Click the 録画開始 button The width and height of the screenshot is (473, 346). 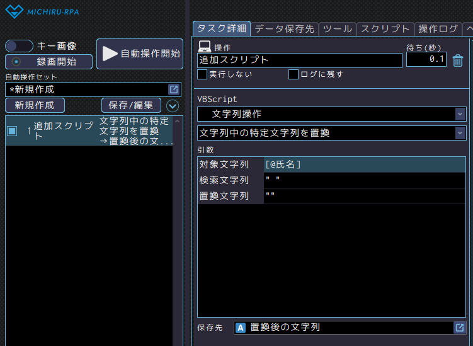click(x=49, y=62)
